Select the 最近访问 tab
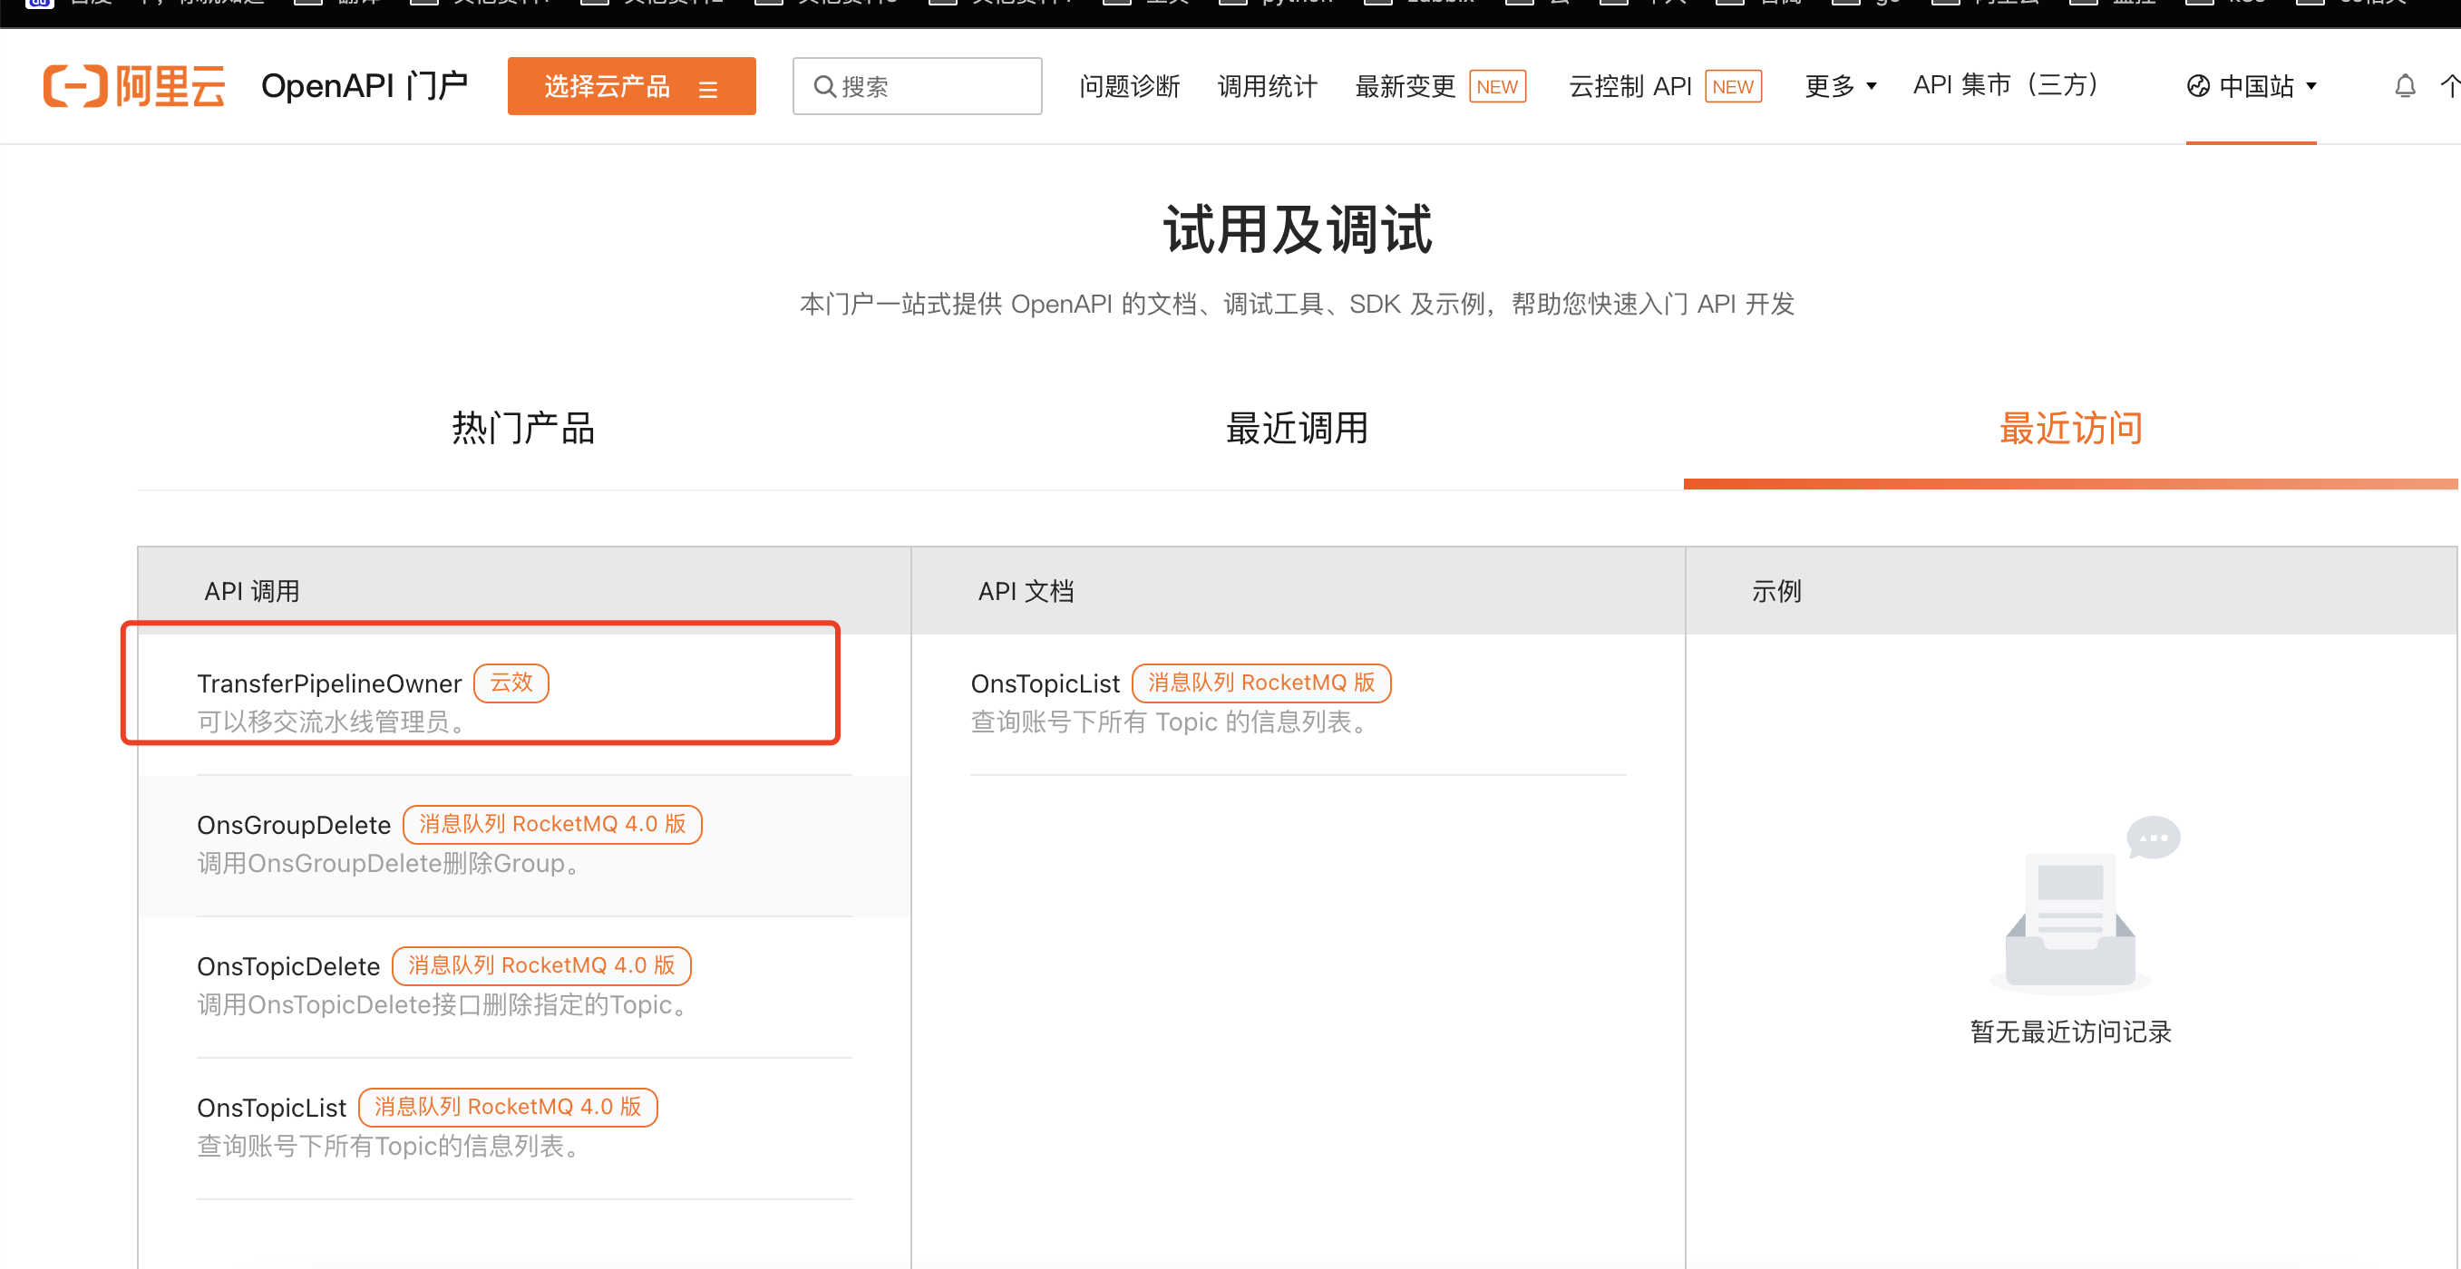 point(2070,428)
